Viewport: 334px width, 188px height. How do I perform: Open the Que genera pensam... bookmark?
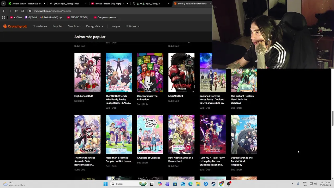click(x=105, y=17)
